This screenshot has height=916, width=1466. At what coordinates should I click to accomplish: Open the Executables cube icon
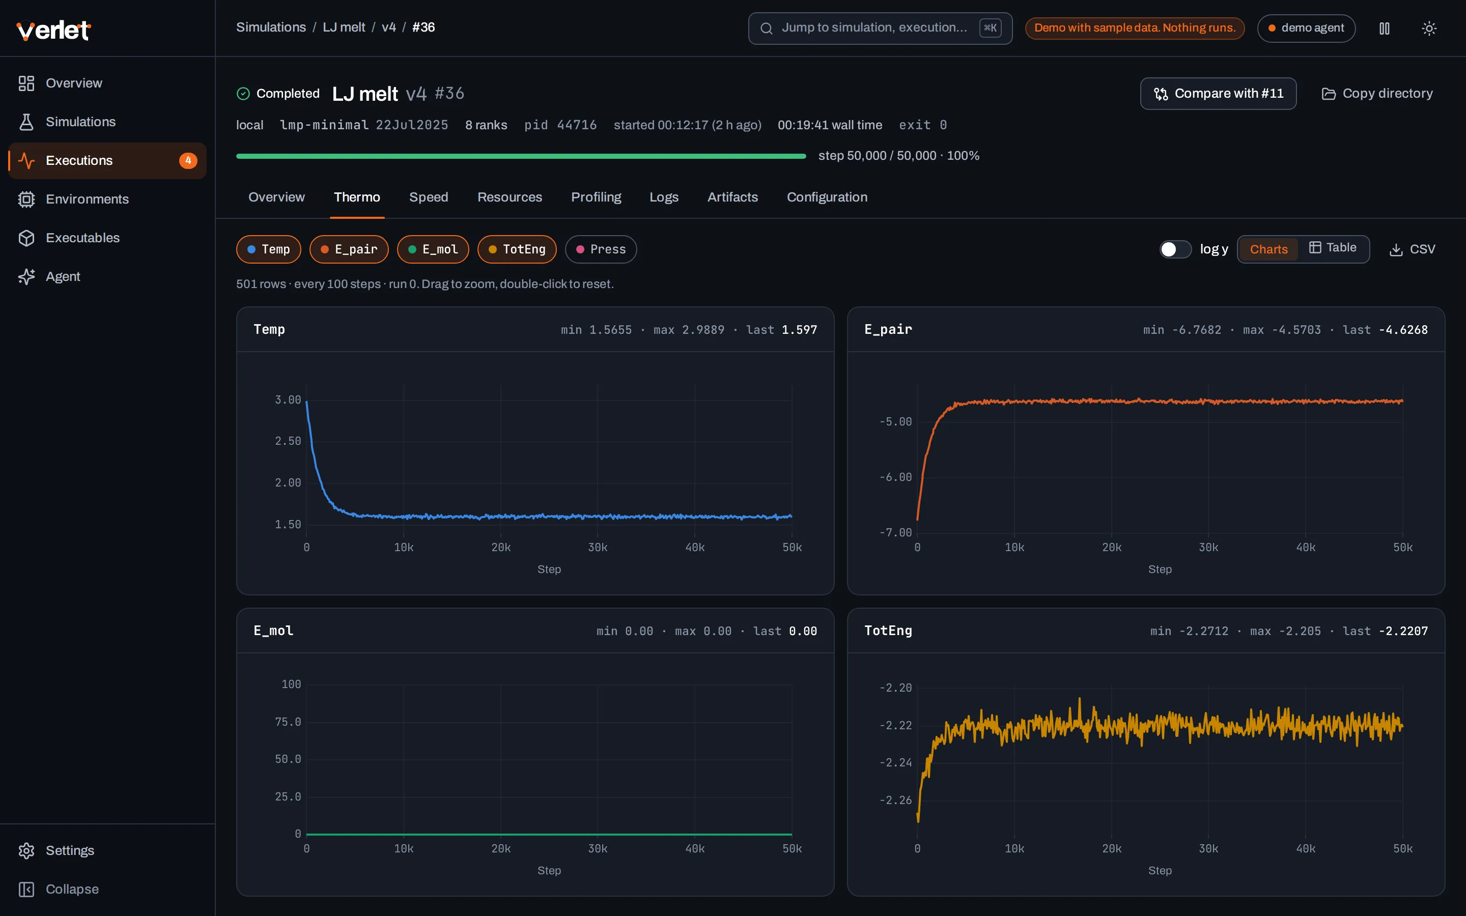coord(26,238)
